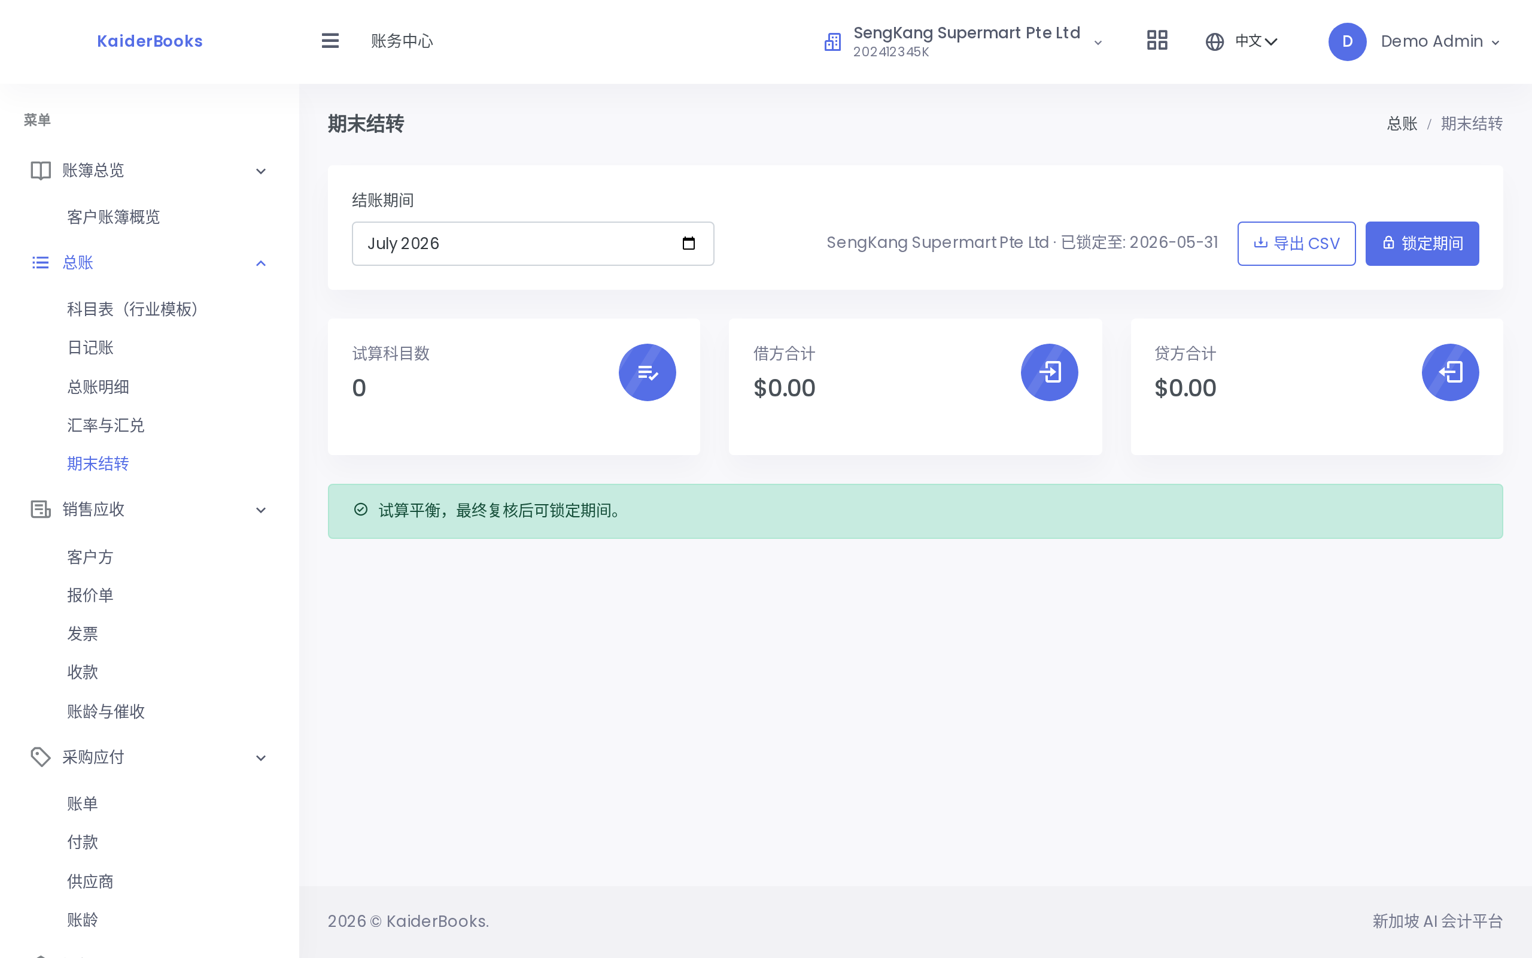The height and width of the screenshot is (958, 1532).
Task: Click the company building icon
Action: point(832,42)
